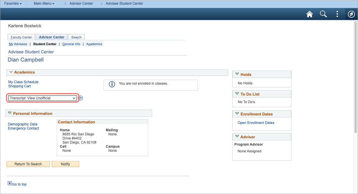This screenshot has height=194, width=358.
Task: Click the Return To Search button
Action: pos(28,164)
